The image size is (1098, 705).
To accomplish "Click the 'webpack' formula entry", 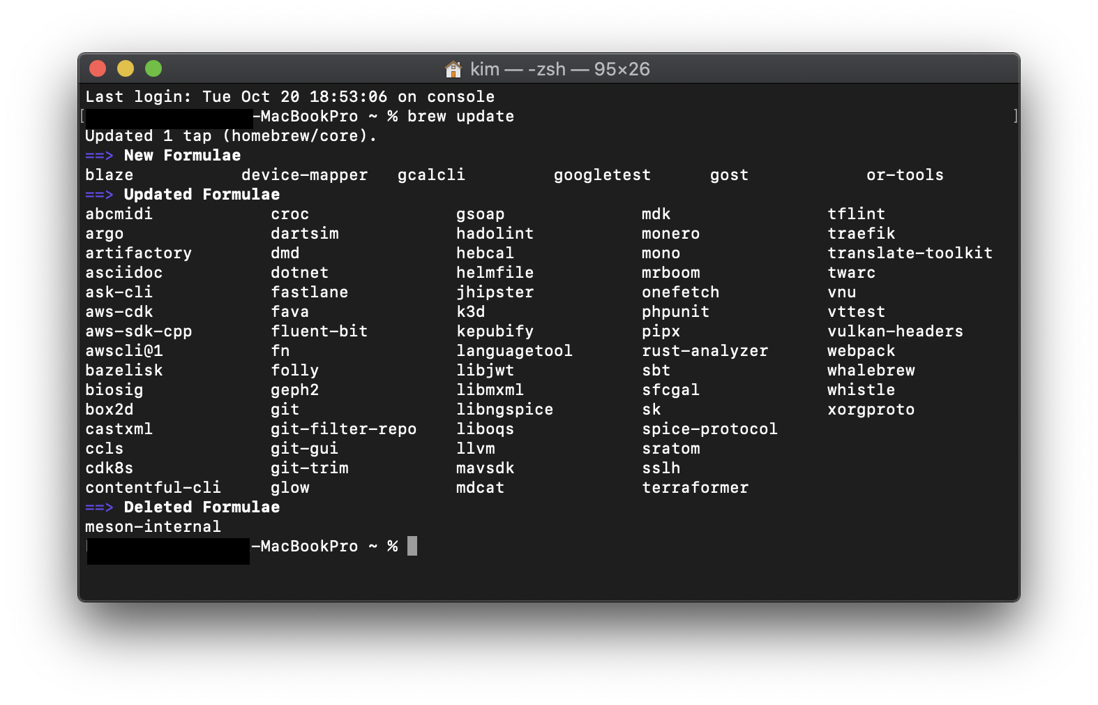I will click(861, 351).
